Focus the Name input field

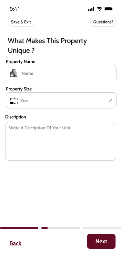coord(61,73)
